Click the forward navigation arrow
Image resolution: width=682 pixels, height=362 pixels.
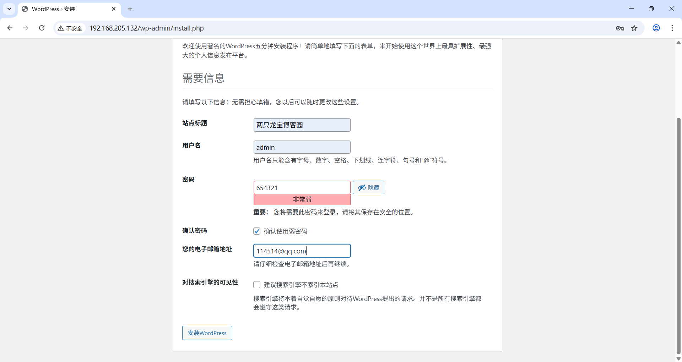point(26,28)
